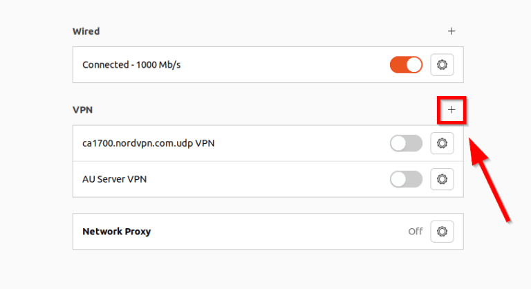Enable the AU Server VPN switch

406,179
